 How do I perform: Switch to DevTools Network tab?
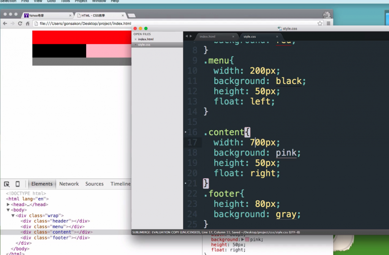click(69, 184)
